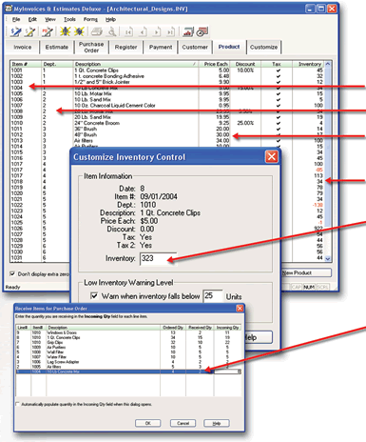Click the new invoice toolbar icon
Image resolution: width=366 pixels, height=442 pixels.
(16, 31)
